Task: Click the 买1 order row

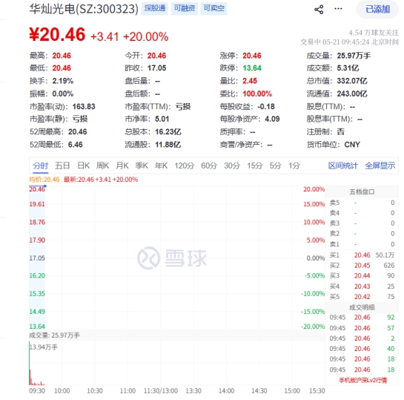Action: tap(362, 255)
